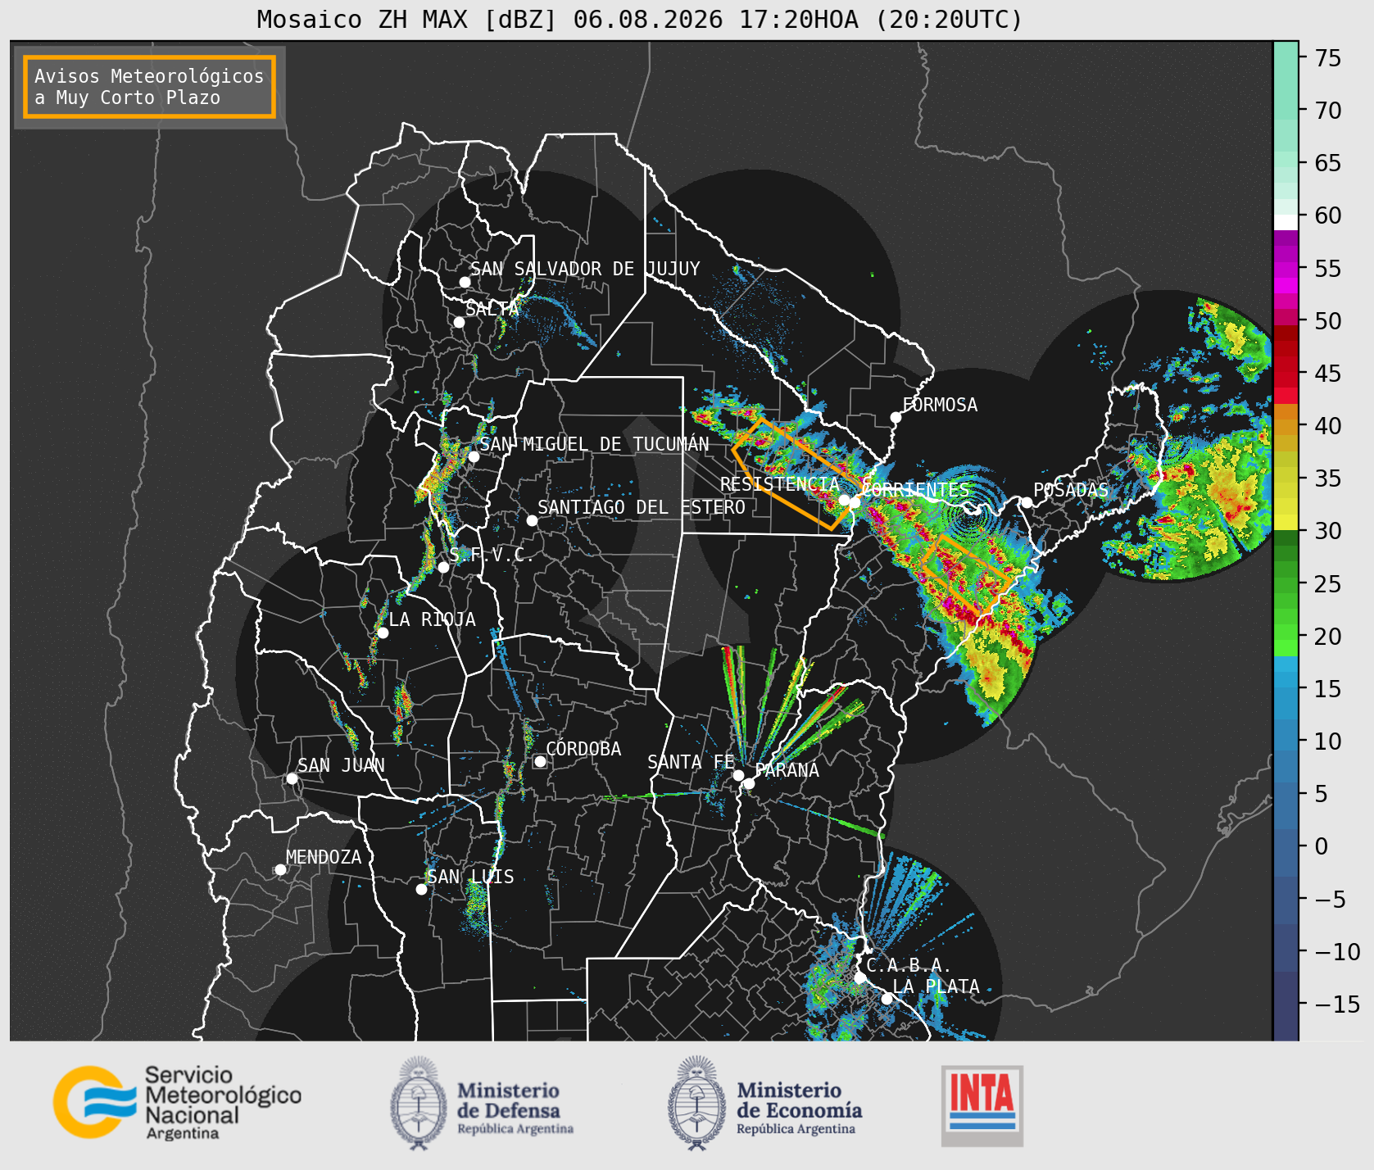Click the orange warning polygon near Resistencia
This screenshot has height=1170, width=1374.
(791, 474)
